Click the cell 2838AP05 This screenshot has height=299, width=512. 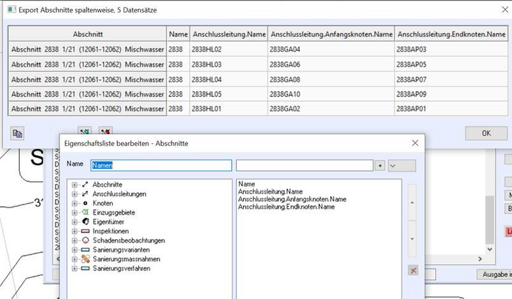point(451,65)
